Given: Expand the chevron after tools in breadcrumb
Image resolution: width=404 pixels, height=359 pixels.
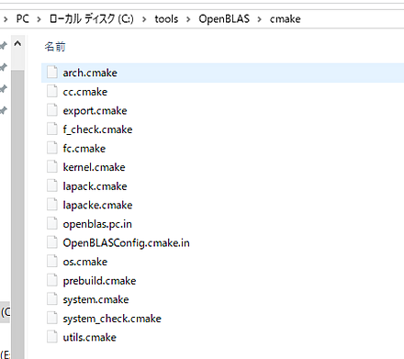Looking at the screenshot, I should (188, 19).
